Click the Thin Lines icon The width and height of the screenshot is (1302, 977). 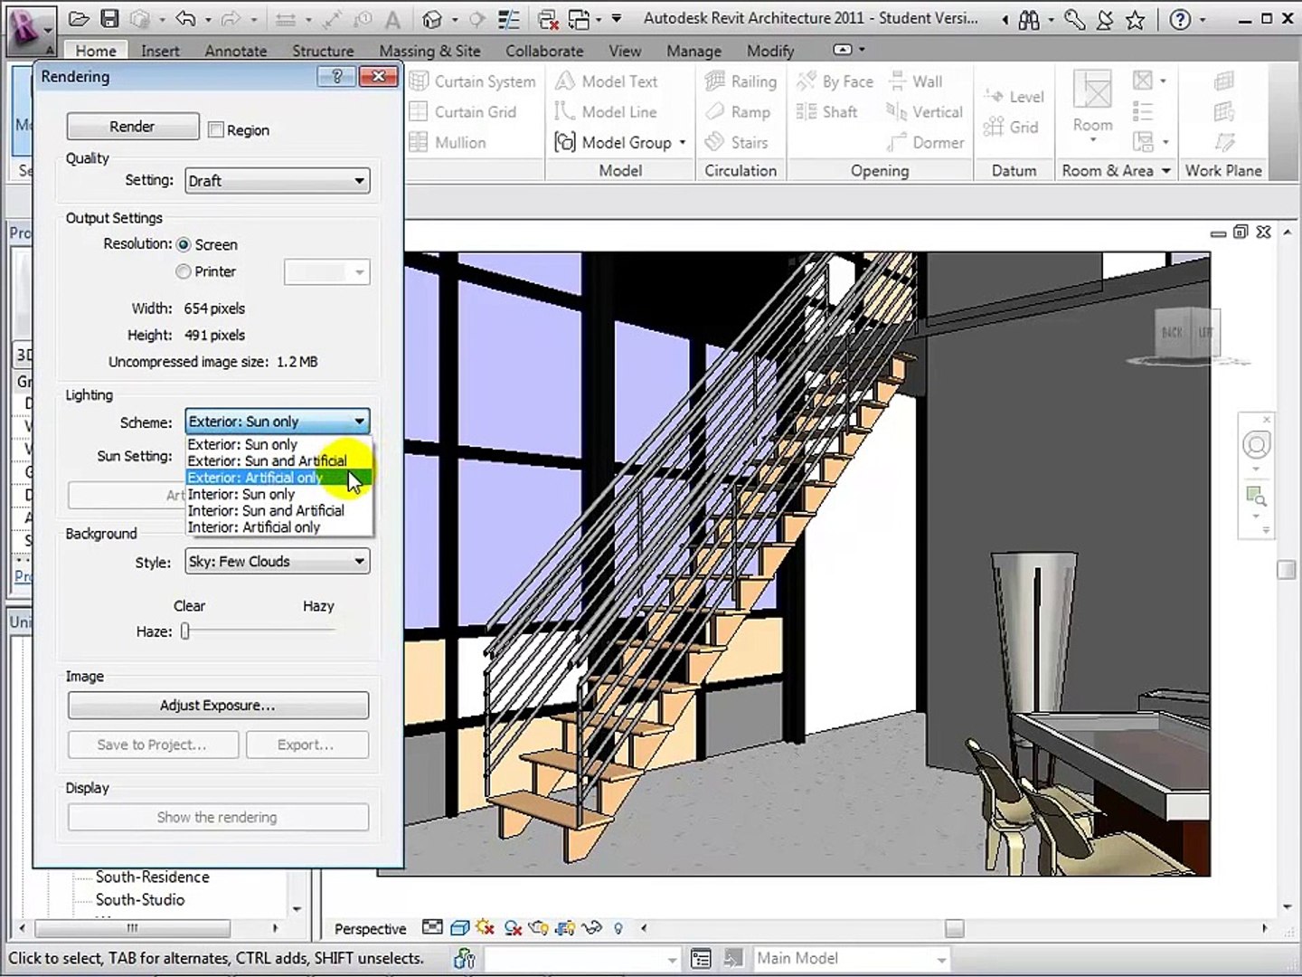tap(509, 18)
